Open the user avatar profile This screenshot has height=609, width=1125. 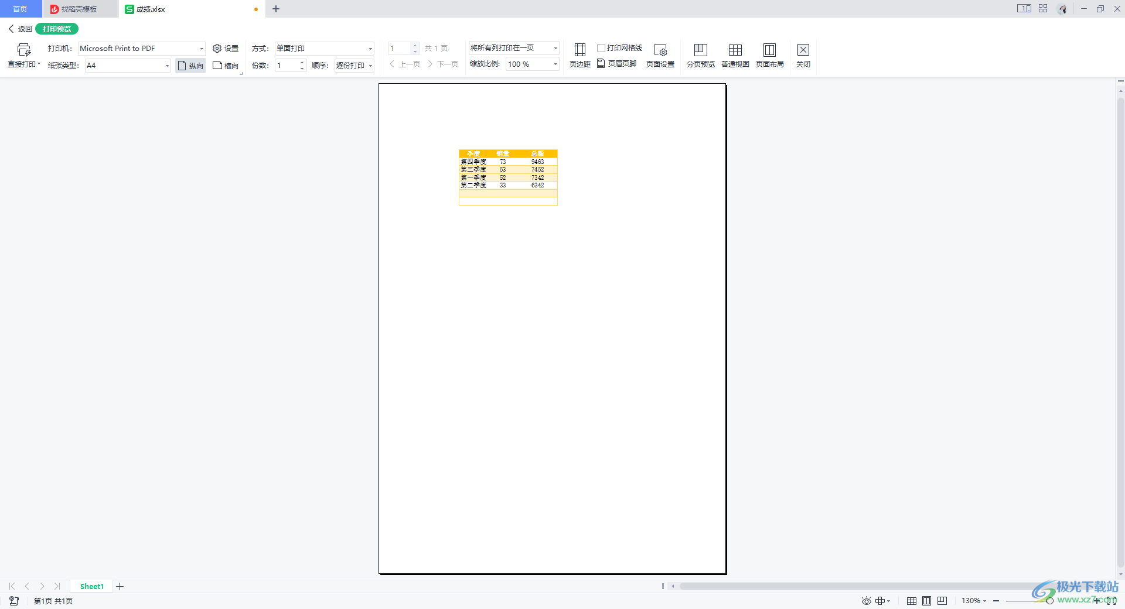click(1062, 9)
